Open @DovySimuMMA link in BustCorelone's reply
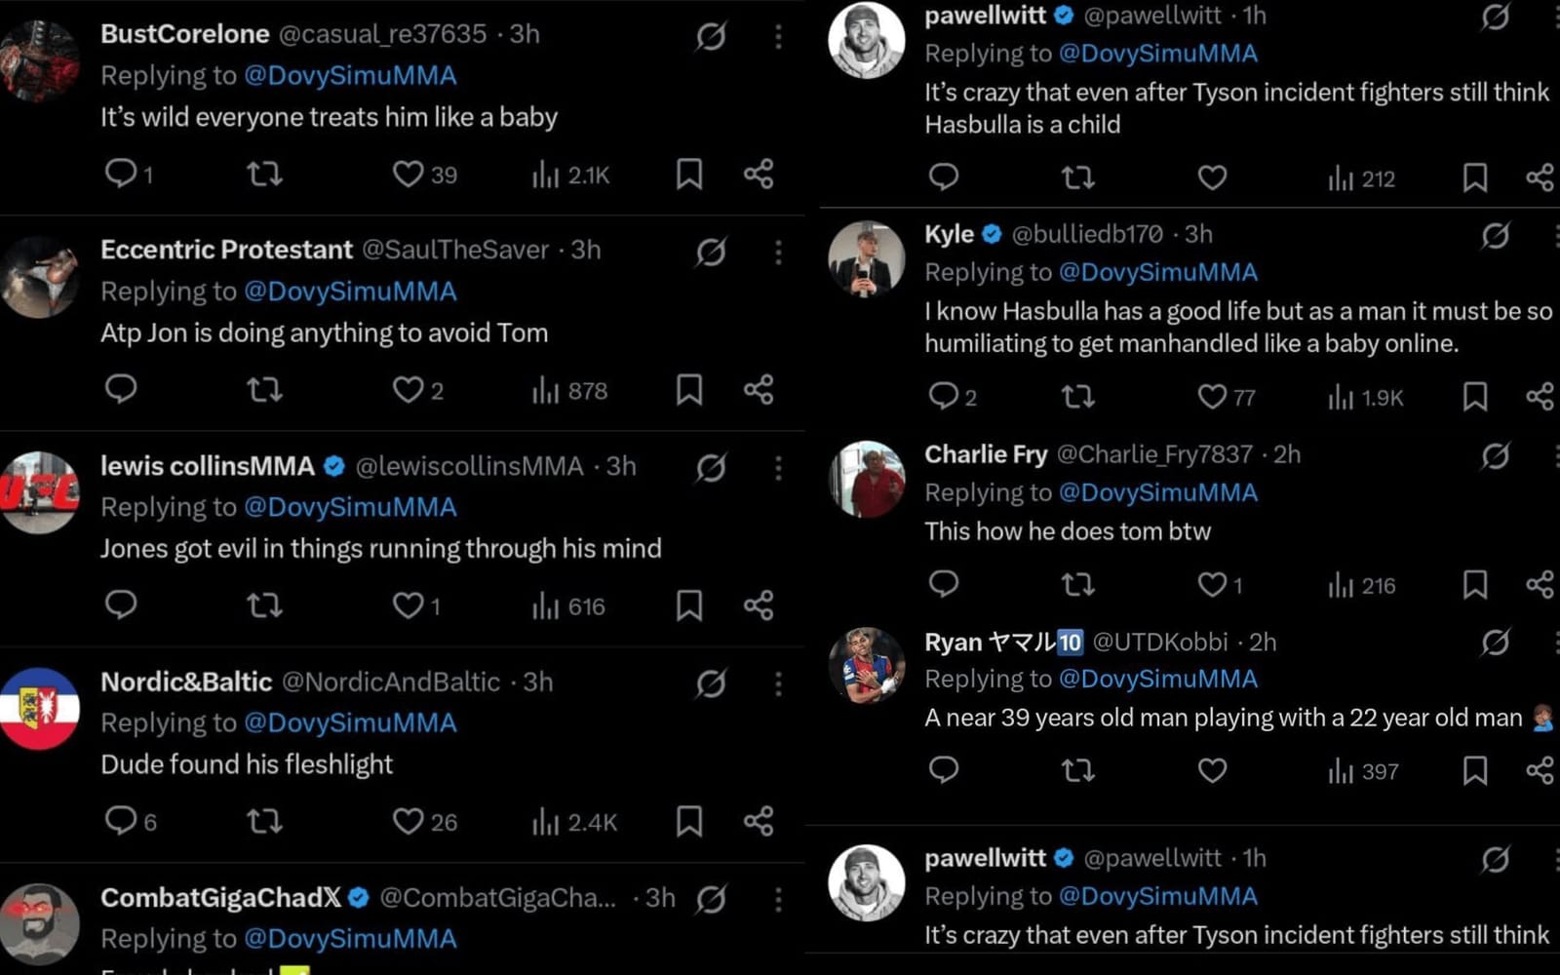 coord(350,76)
